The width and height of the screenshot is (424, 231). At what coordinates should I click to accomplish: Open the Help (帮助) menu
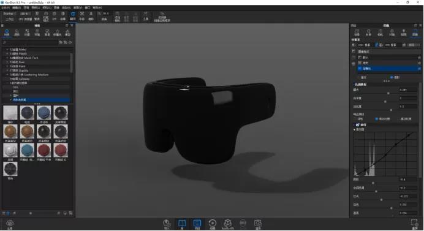point(97,7)
